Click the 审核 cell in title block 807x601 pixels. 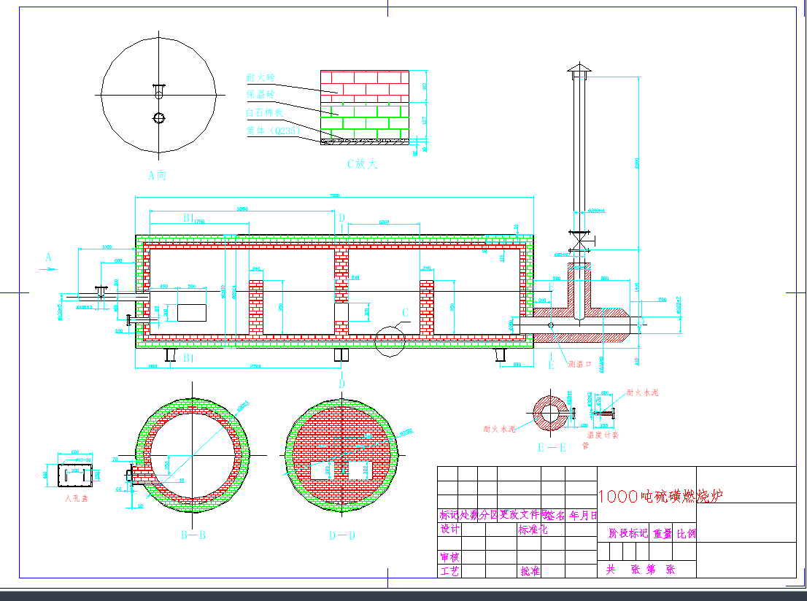450,557
